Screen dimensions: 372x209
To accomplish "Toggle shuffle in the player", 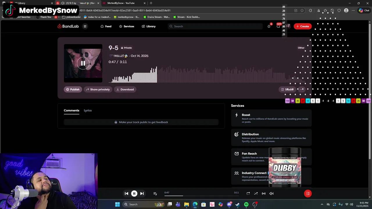I will [256, 193].
